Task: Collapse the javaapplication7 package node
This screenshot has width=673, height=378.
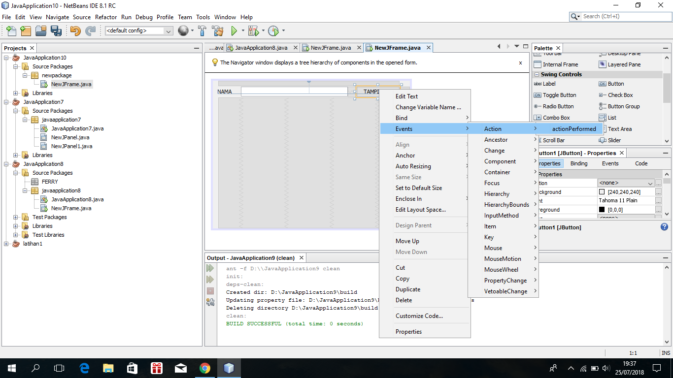Action: pos(25,120)
